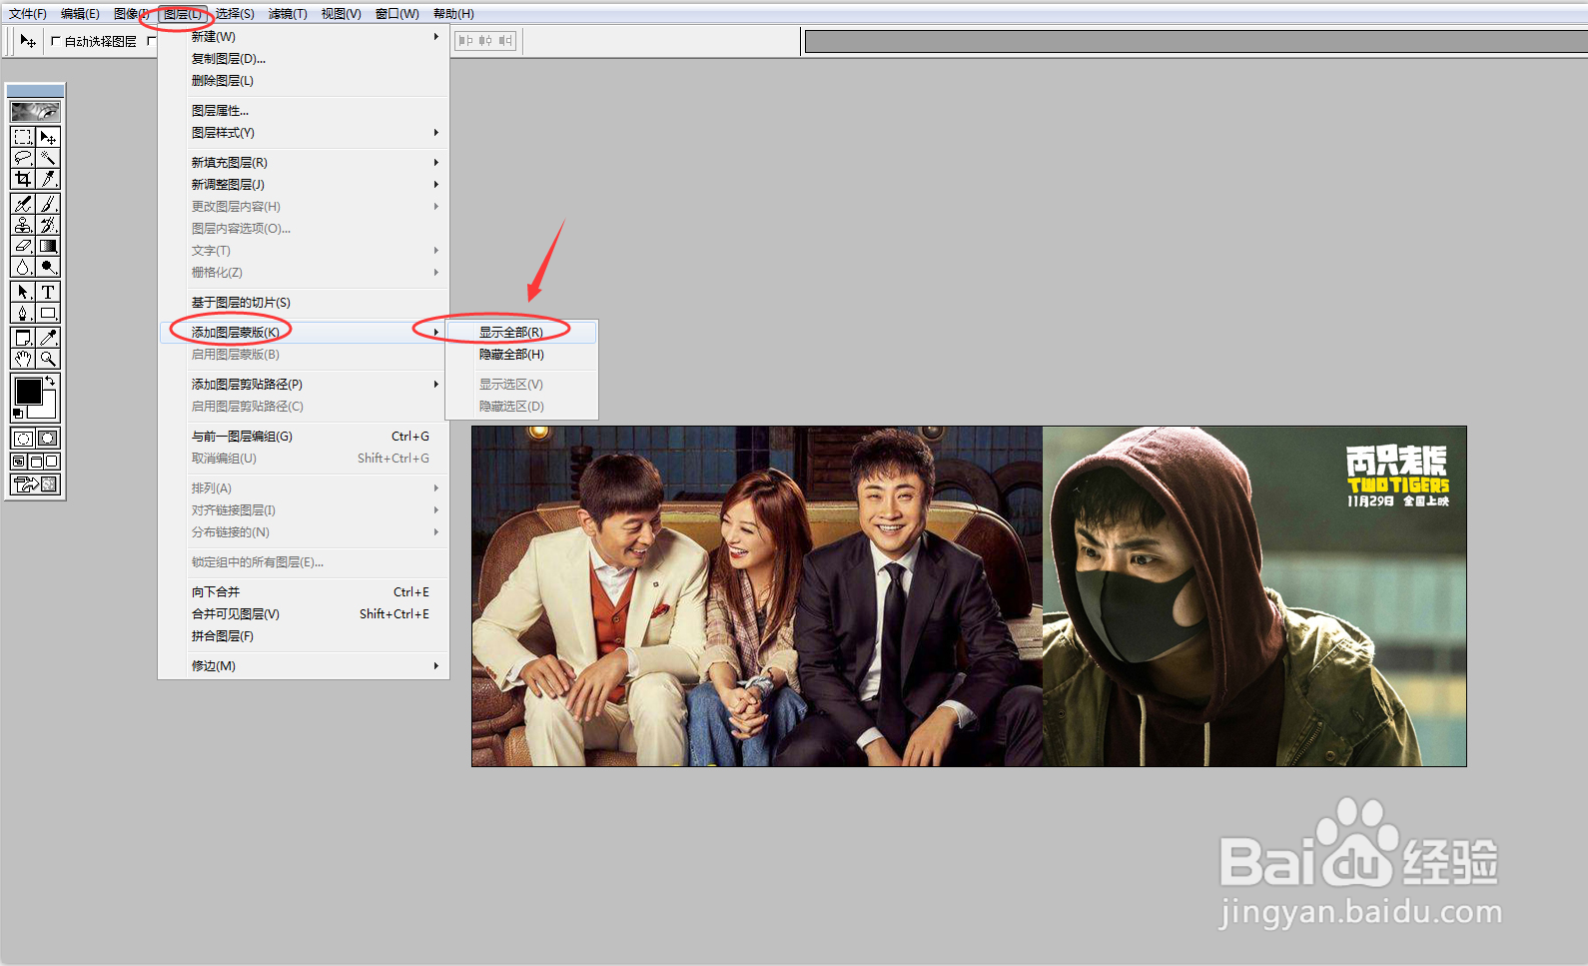Open 滤镜(T) menu
The height and width of the screenshot is (966, 1588).
click(288, 14)
